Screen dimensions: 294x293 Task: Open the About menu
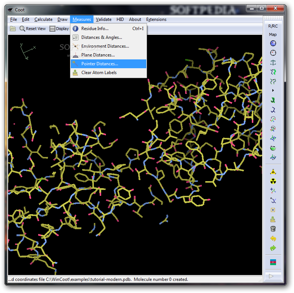click(135, 19)
